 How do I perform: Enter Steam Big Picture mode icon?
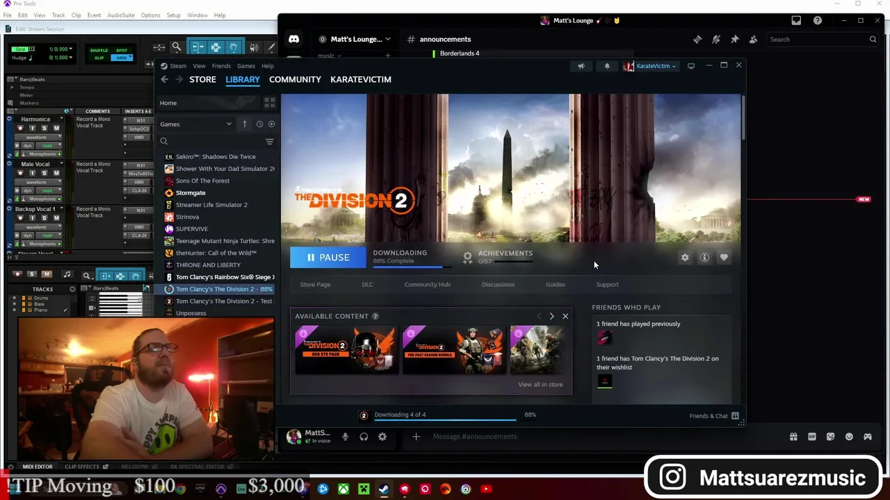tap(691, 66)
